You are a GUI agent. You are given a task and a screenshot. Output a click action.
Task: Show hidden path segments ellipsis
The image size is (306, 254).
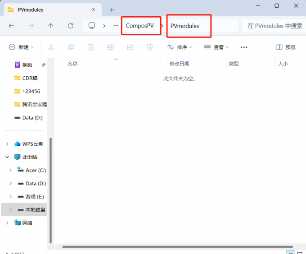[x=116, y=25]
